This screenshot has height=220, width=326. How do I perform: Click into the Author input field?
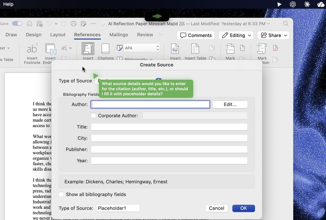pos(150,104)
